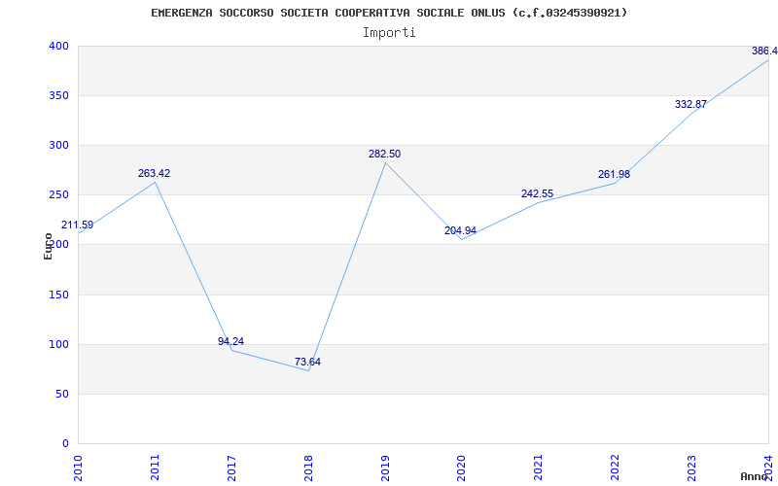This screenshot has height=486, width=778.
Task: Click the 2017 x-axis label
Action: click(x=231, y=468)
